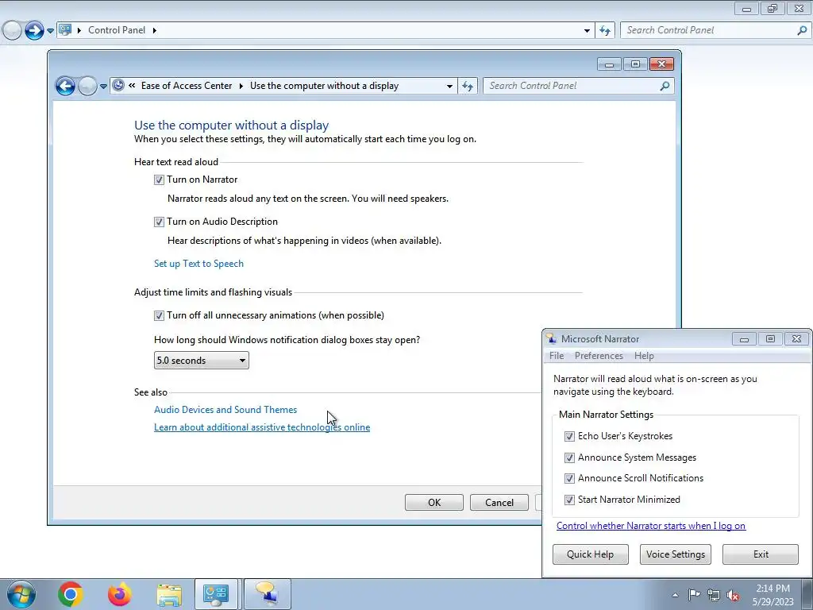Switch to Control Panel taskbar button
The height and width of the screenshot is (610, 813).
tap(216, 594)
